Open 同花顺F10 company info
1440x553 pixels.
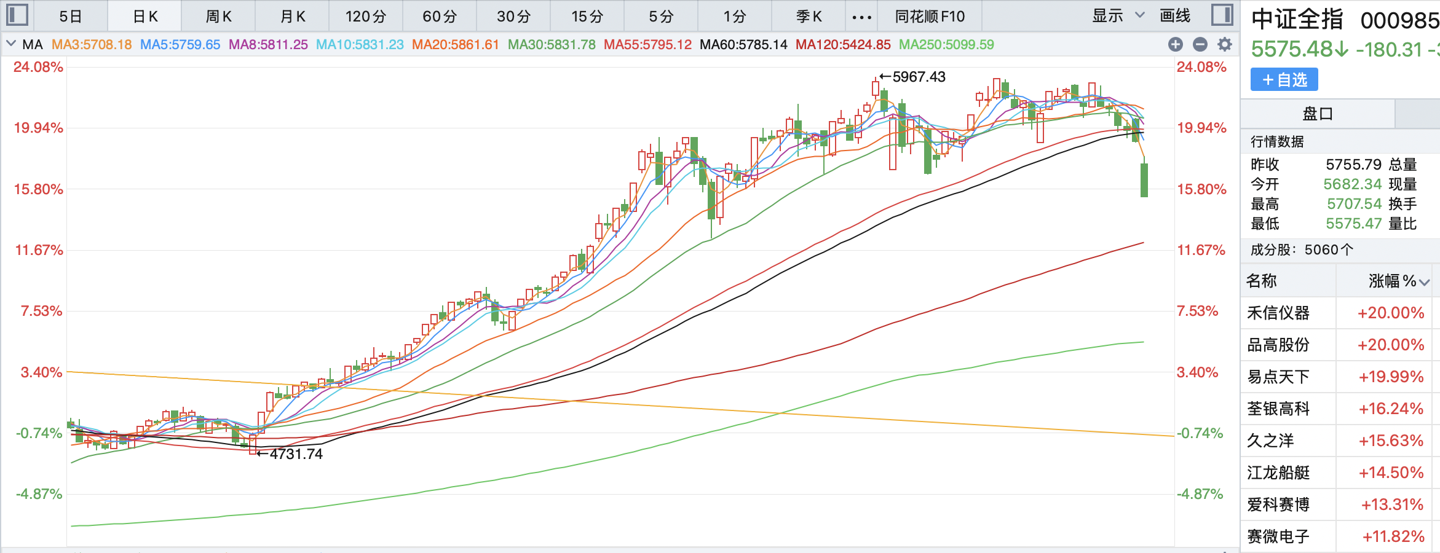point(929,17)
